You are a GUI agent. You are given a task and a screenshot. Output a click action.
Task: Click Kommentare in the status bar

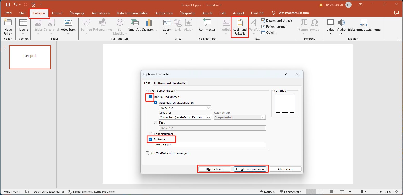click(290, 192)
